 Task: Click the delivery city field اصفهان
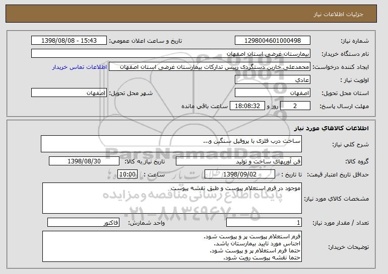click(69, 93)
